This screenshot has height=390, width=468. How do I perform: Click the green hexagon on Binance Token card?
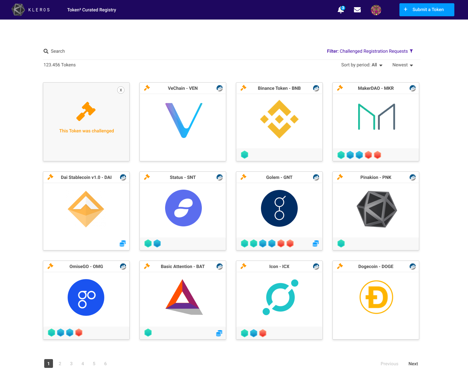point(244,155)
